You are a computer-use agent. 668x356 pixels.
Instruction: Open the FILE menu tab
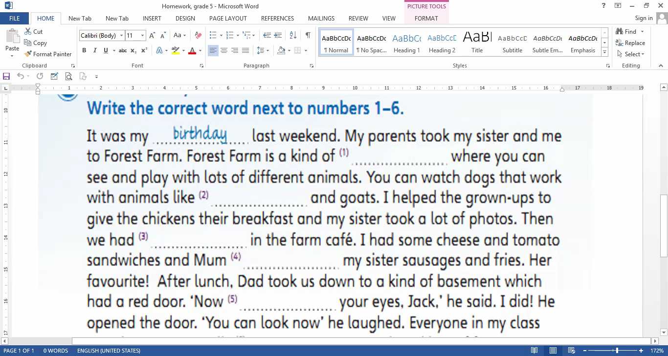click(x=15, y=19)
